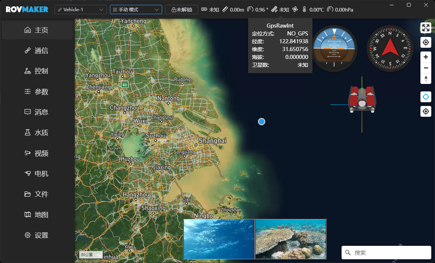Viewport: 435px width, 263px height.
Task: Click the battery status icon
Action: coord(204,10)
